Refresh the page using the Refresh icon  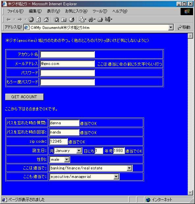[x=39, y=19]
